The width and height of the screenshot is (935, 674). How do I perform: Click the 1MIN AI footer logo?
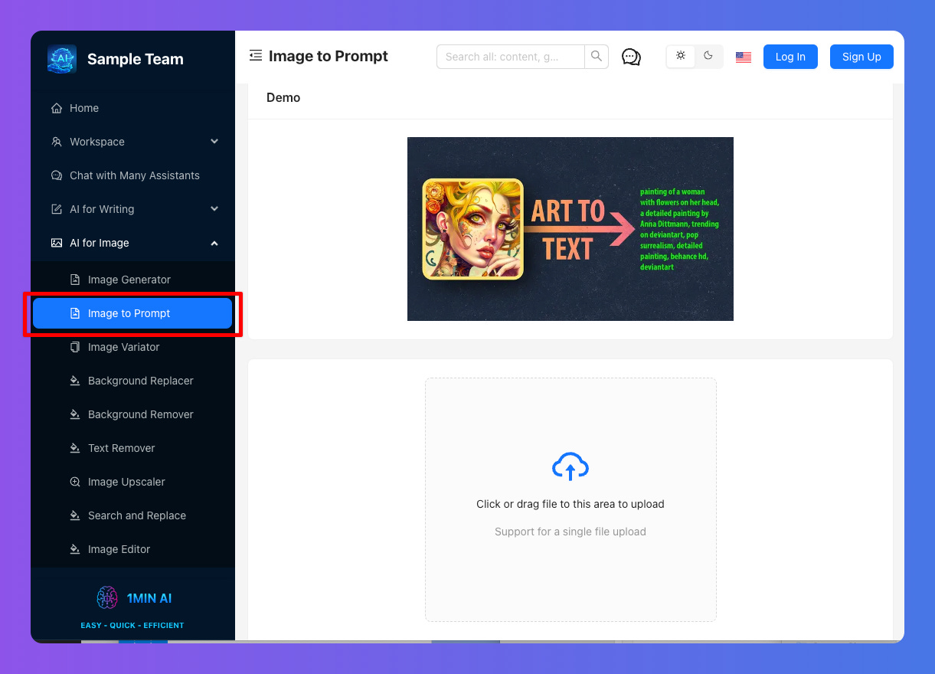tap(132, 598)
